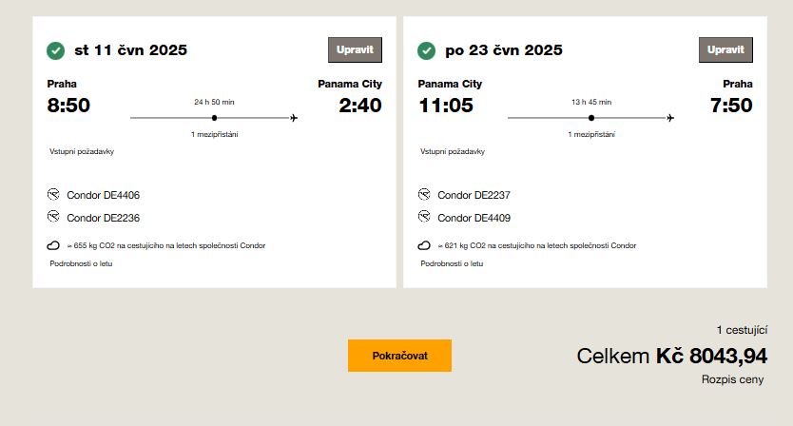Click green checkmark beside st 11 čvn 2025
The height and width of the screenshot is (426, 793).
point(56,50)
